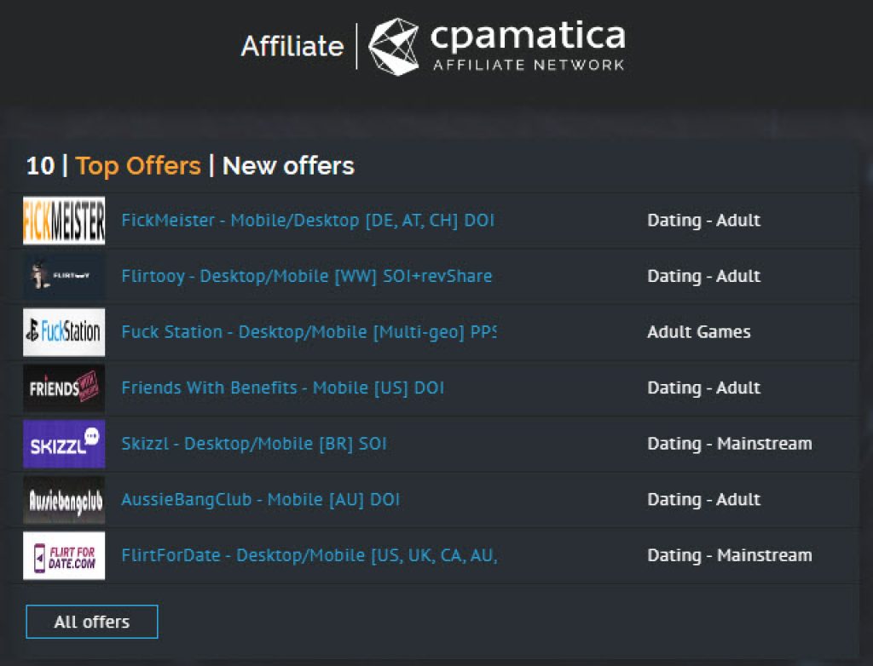This screenshot has width=873, height=666.
Task: Switch to the New offers tab
Action: click(288, 166)
